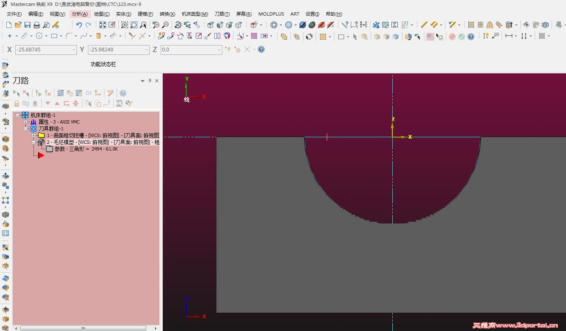Click the cylinder solid primitive icon
The width and height of the screenshot is (566, 331).
[98, 36]
